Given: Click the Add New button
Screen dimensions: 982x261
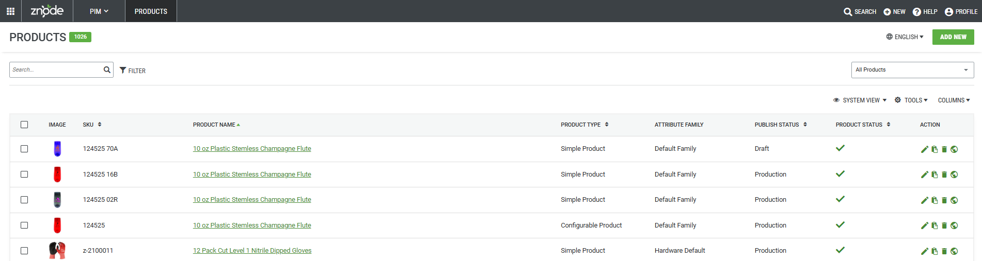Looking at the screenshot, I should (953, 37).
